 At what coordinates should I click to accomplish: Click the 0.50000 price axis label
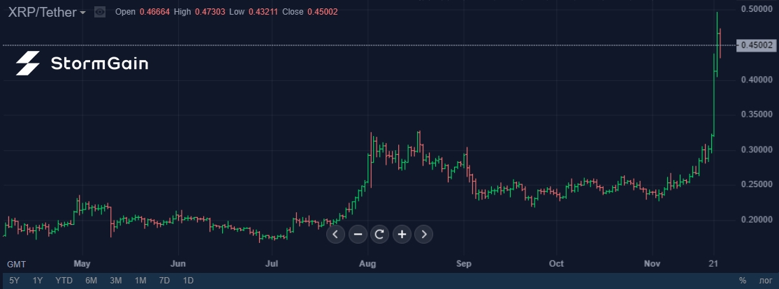click(x=757, y=9)
